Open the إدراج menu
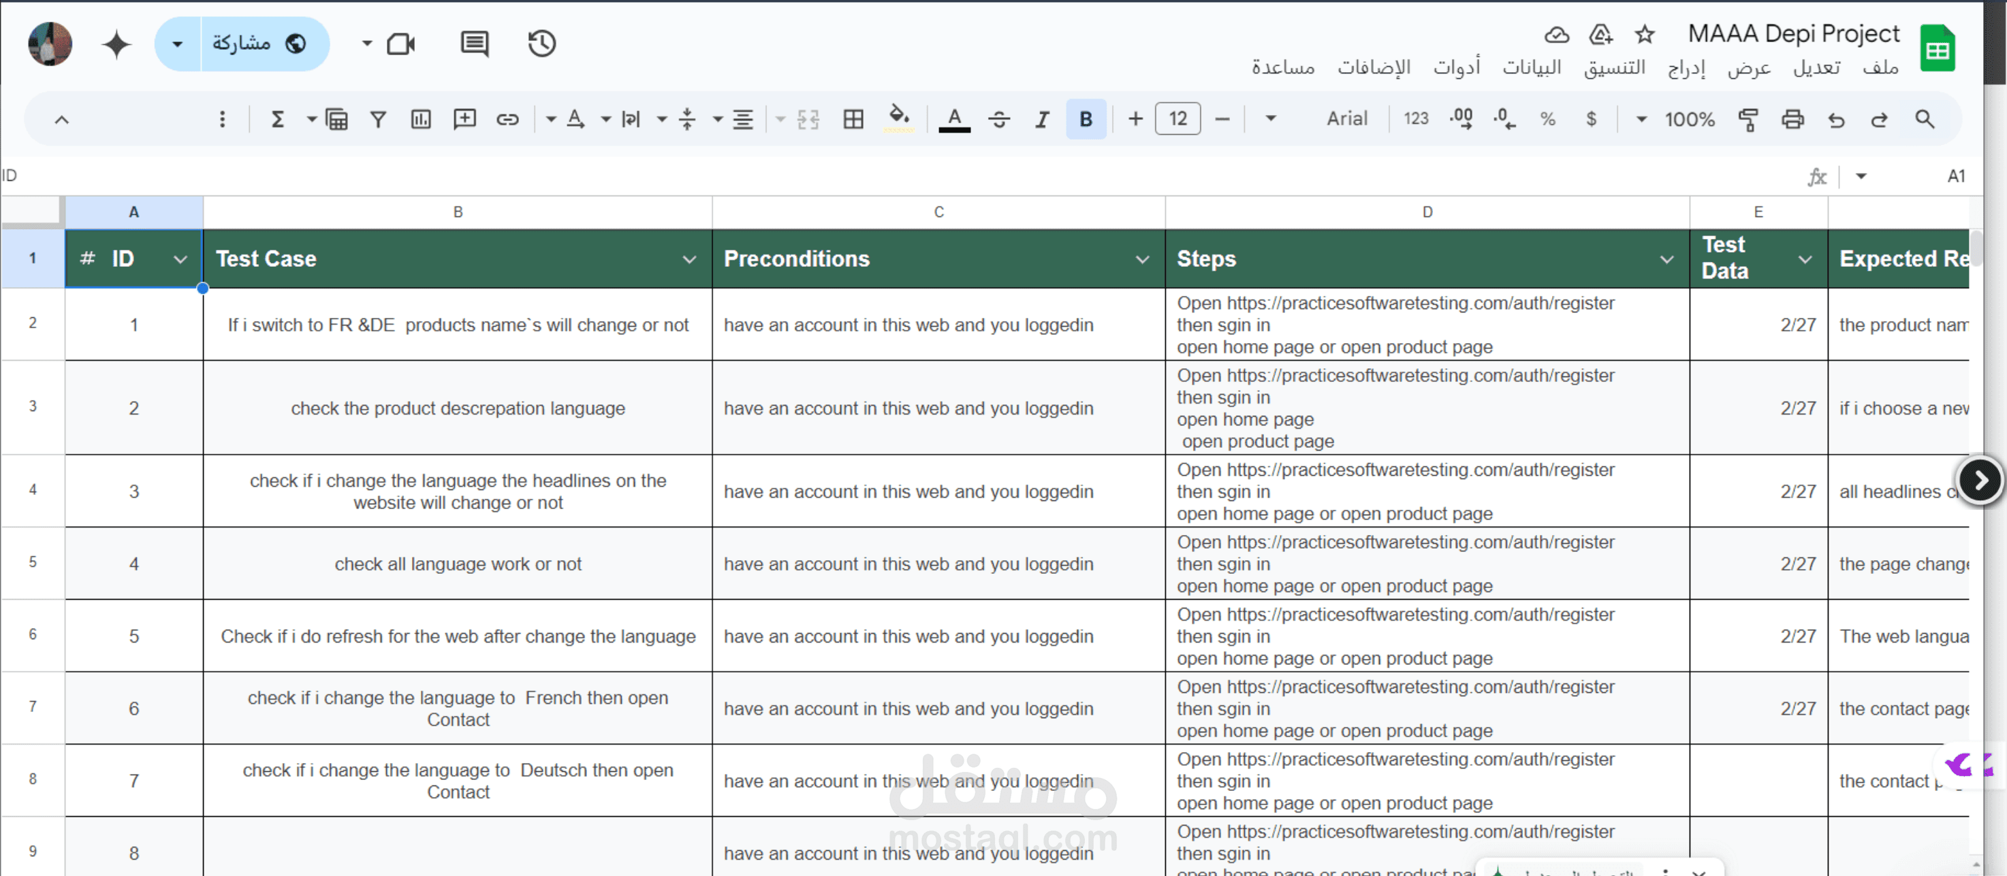 [x=1686, y=68]
